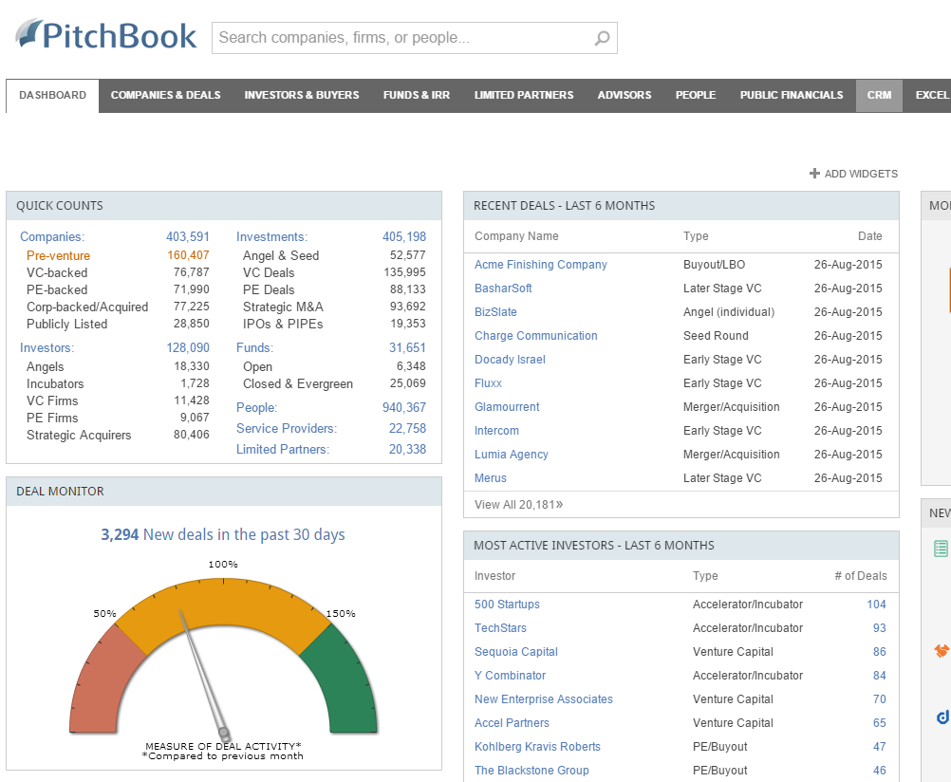Open Intercom's company page
Image resolution: width=951 pixels, height=782 pixels.
tap(496, 430)
